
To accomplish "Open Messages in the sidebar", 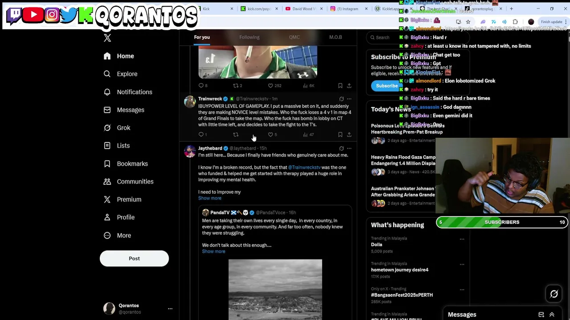I will [124, 110].
